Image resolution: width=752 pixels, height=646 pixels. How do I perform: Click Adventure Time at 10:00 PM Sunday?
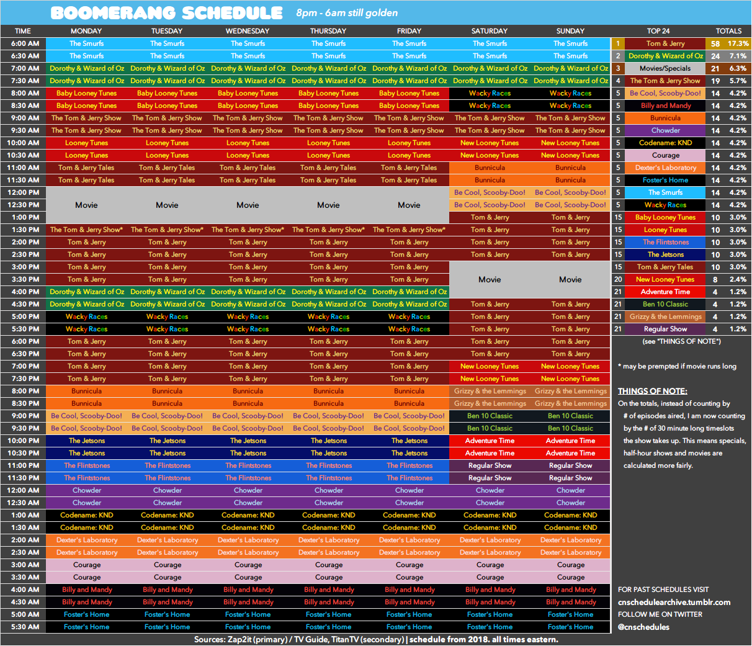(x=570, y=441)
